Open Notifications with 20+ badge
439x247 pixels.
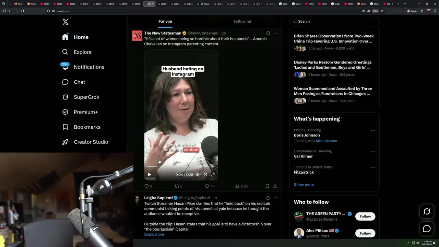point(83,67)
